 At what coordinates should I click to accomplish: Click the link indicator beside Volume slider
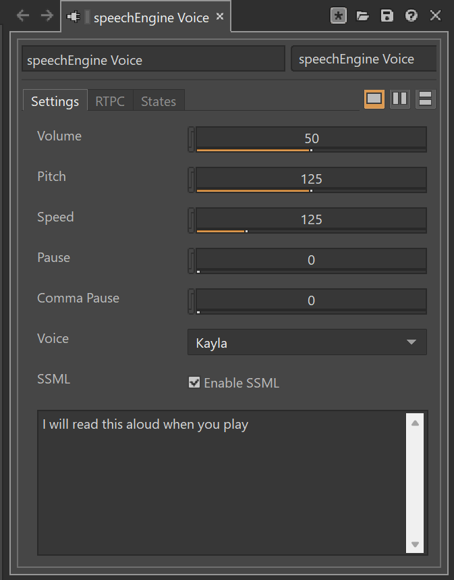tap(191, 140)
